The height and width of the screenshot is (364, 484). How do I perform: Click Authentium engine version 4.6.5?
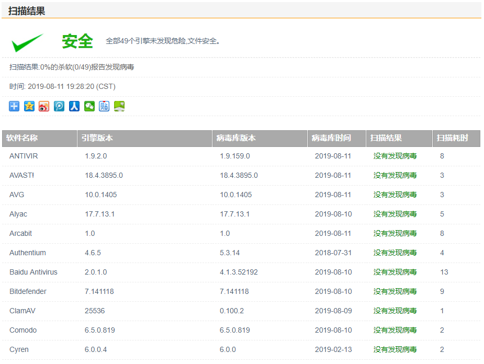[x=93, y=253]
